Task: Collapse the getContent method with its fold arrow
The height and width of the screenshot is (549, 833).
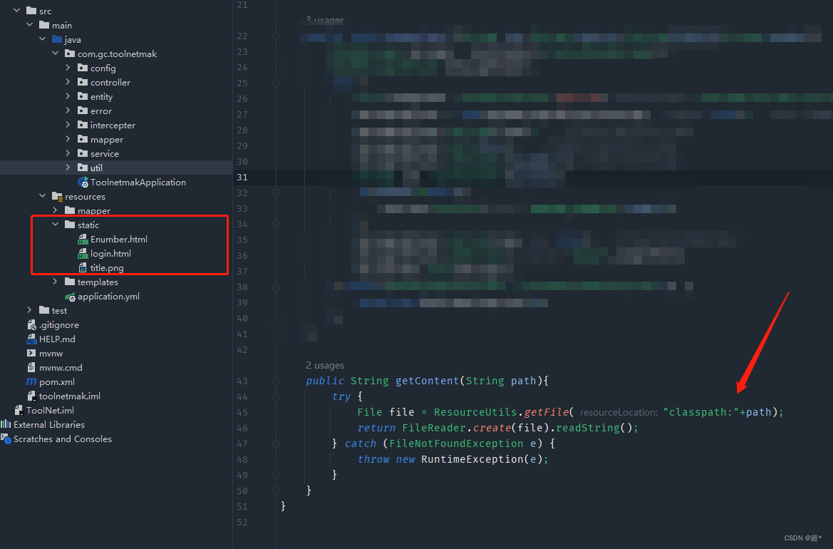Action: click(275, 381)
